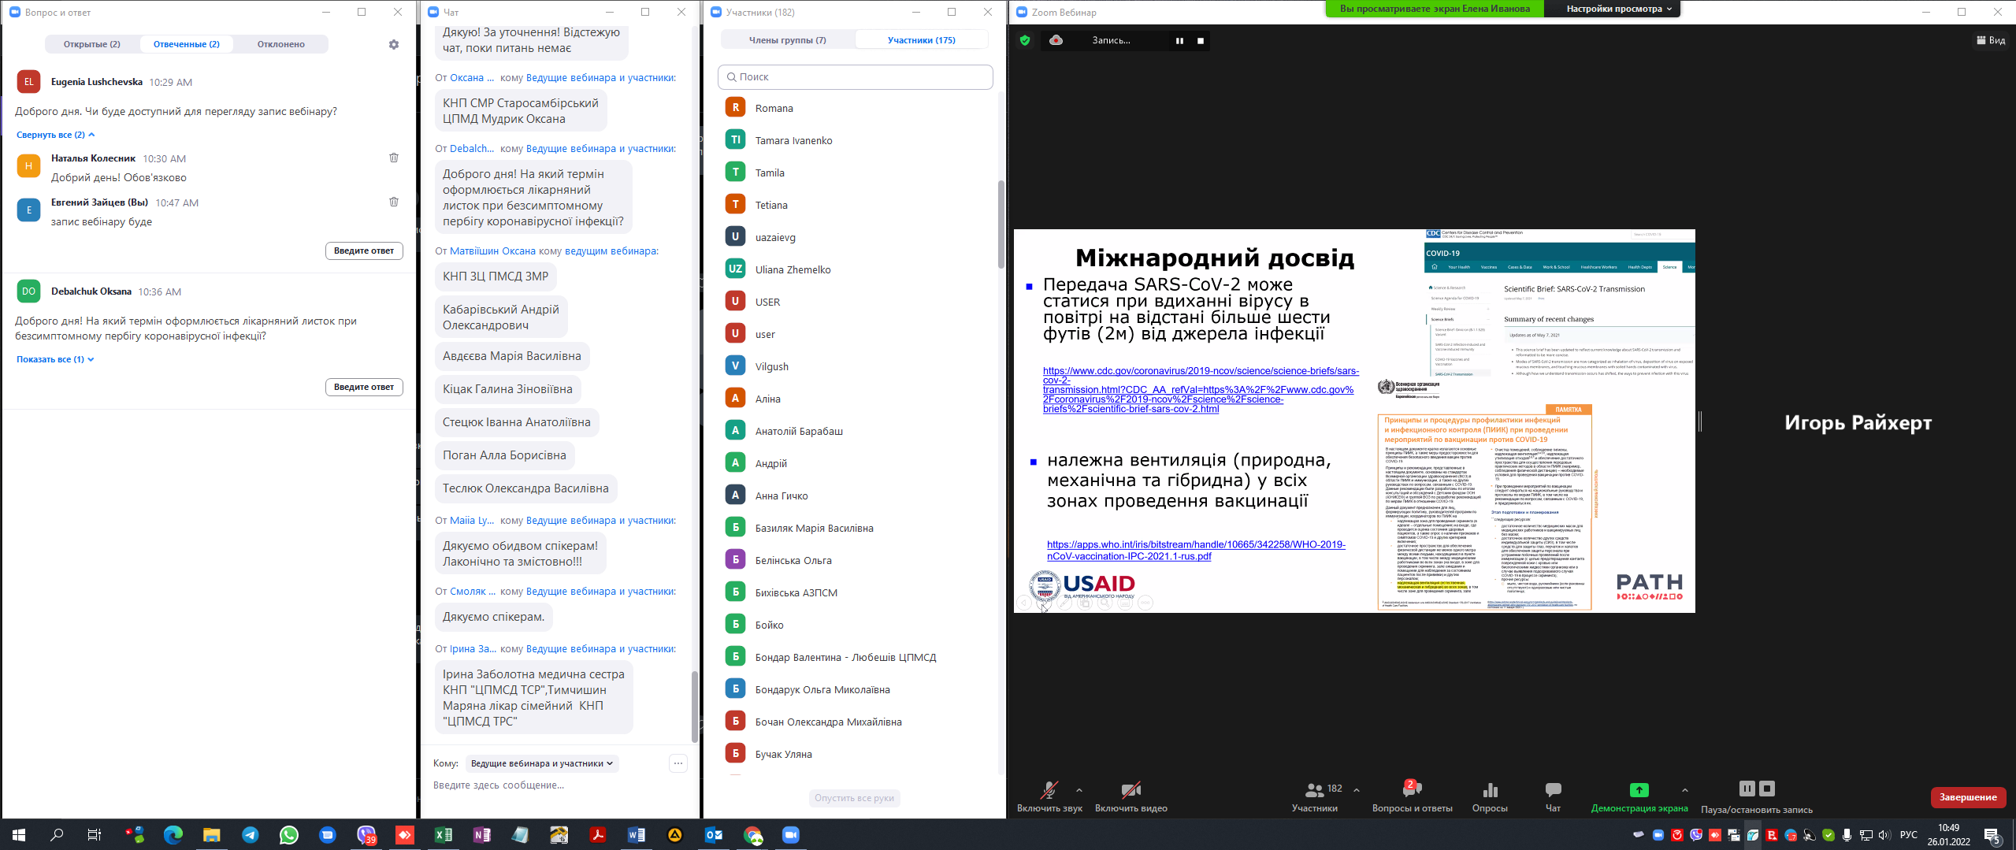
Task: Open chat more options ellipsis button
Action: click(678, 763)
